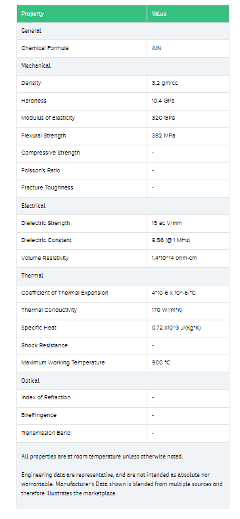Click the Flexural Strength 382 MPa value

click(163, 136)
